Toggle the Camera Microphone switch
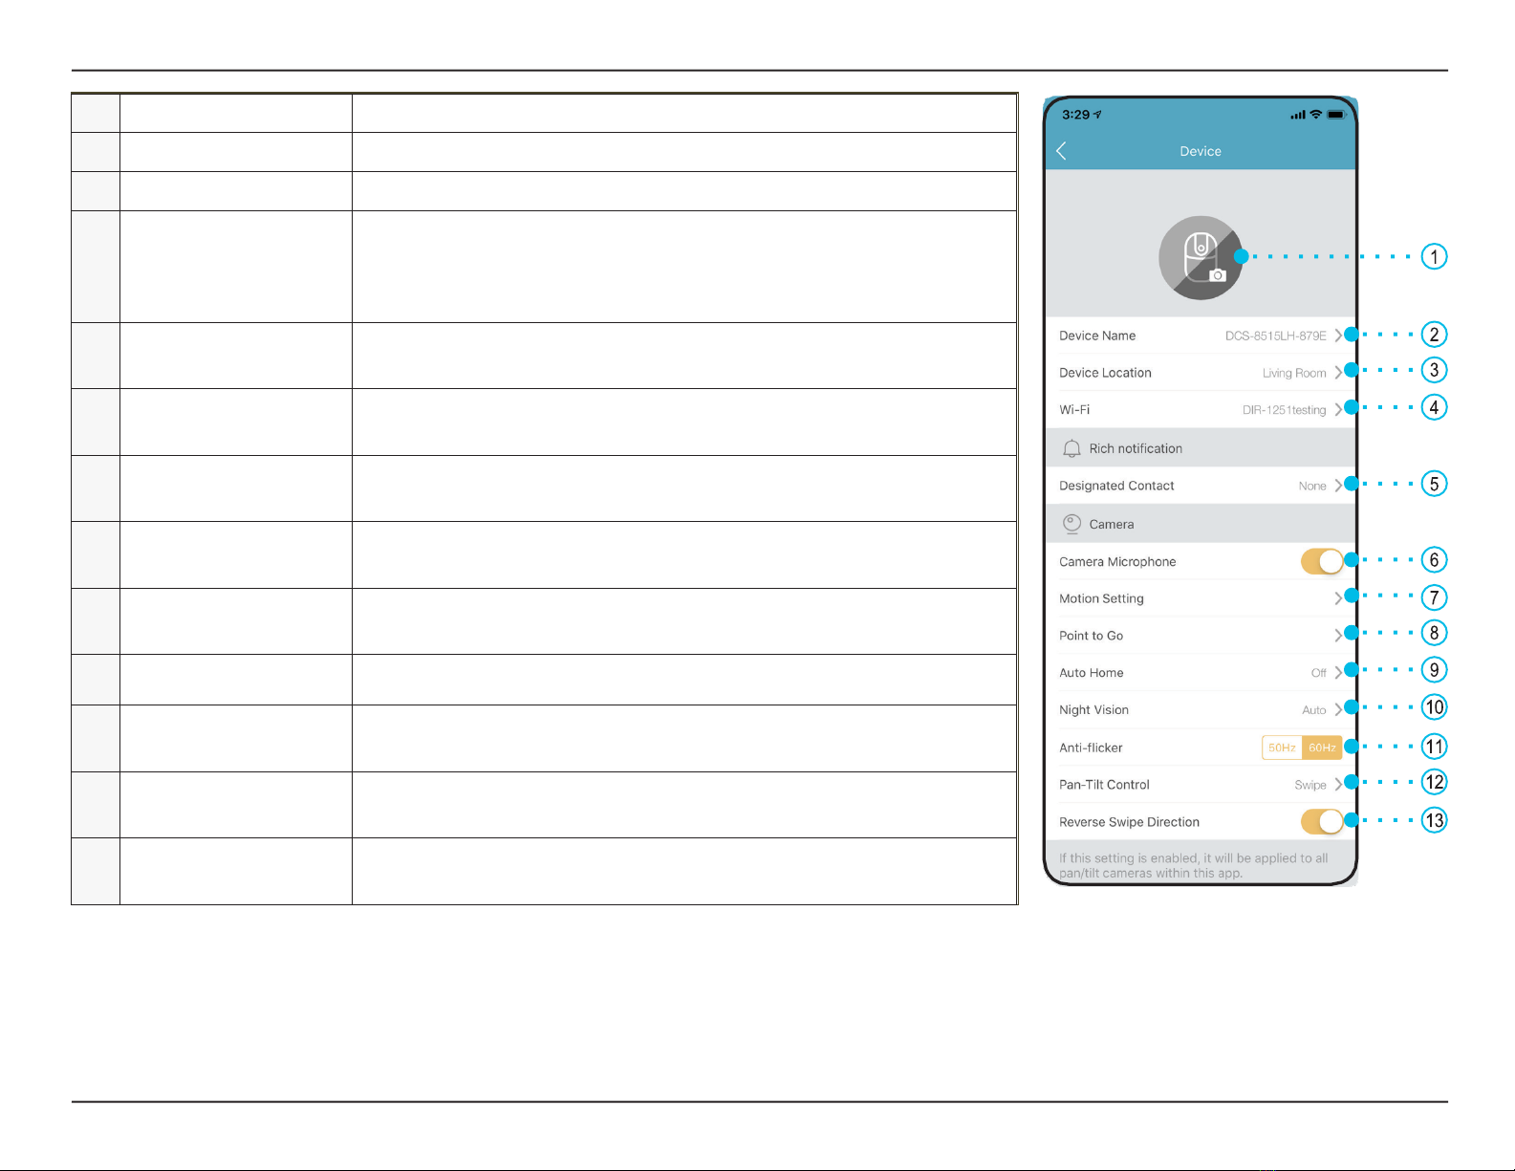 (1322, 562)
